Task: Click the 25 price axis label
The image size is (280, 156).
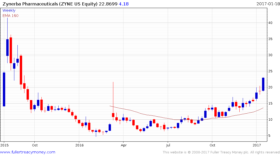Action: tap(270, 71)
